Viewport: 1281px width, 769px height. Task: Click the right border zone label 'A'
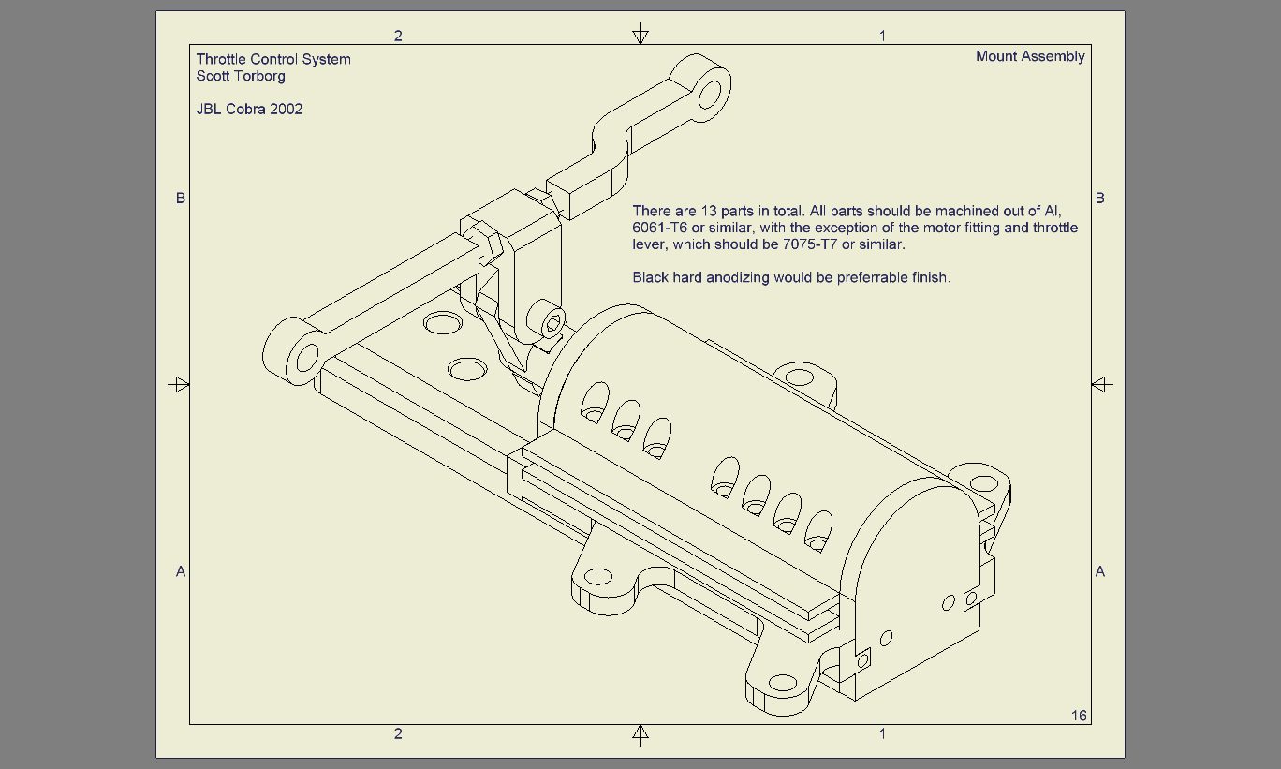[x=1100, y=571]
